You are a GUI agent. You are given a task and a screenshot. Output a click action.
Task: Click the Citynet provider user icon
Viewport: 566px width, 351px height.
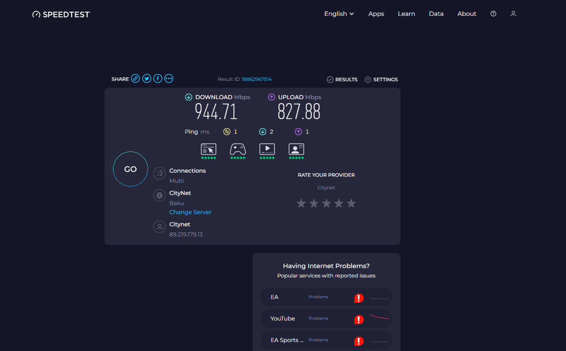(x=159, y=227)
